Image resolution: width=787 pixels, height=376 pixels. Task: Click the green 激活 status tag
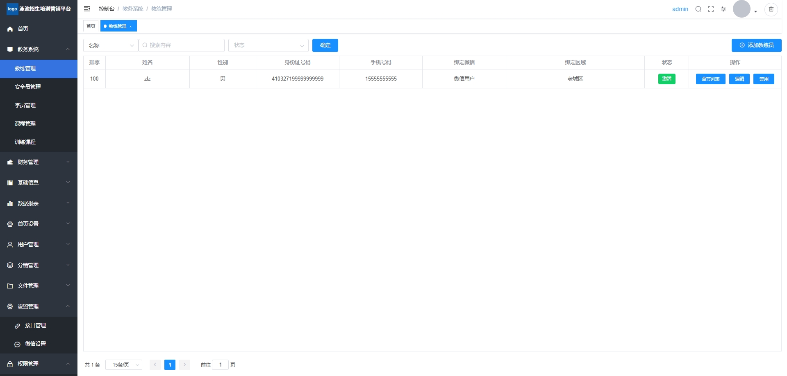pyautogui.click(x=667, y=79)
